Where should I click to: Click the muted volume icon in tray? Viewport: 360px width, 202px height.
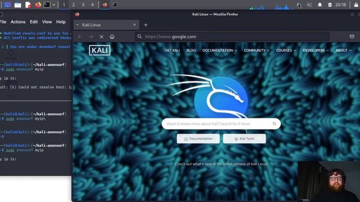(x=309, y=5)
